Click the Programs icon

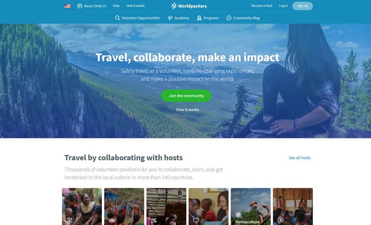click(x=199, y=18)
